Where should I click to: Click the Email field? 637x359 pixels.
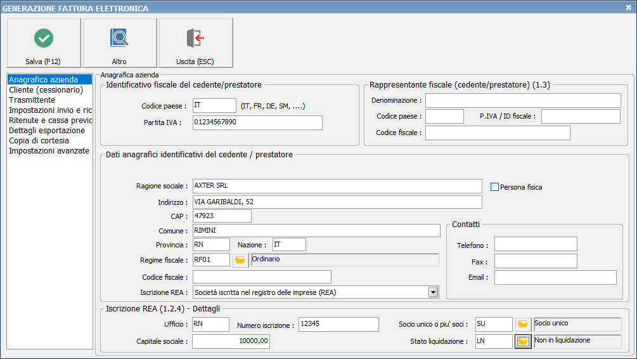[555, 277]
